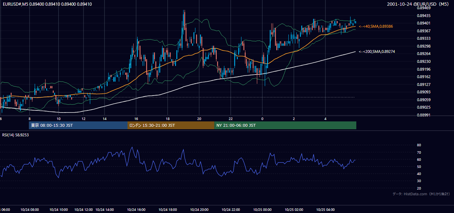454x213 pixels.
Task: Click the 2001-10-24 EUR/USD (M5) chart heading
Action: 418,4
